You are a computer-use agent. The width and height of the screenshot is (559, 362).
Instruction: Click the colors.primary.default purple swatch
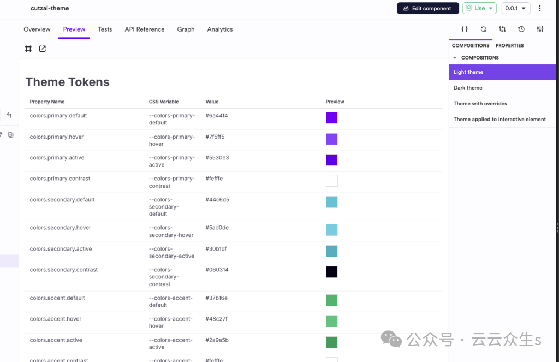(x=331, y=118)
